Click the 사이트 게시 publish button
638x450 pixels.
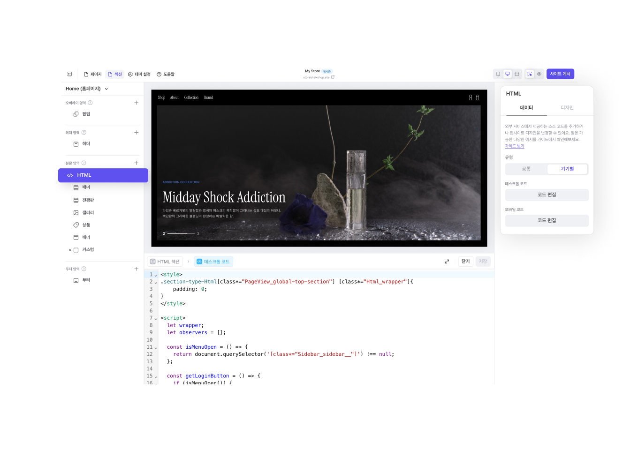[x=560, y=74]
